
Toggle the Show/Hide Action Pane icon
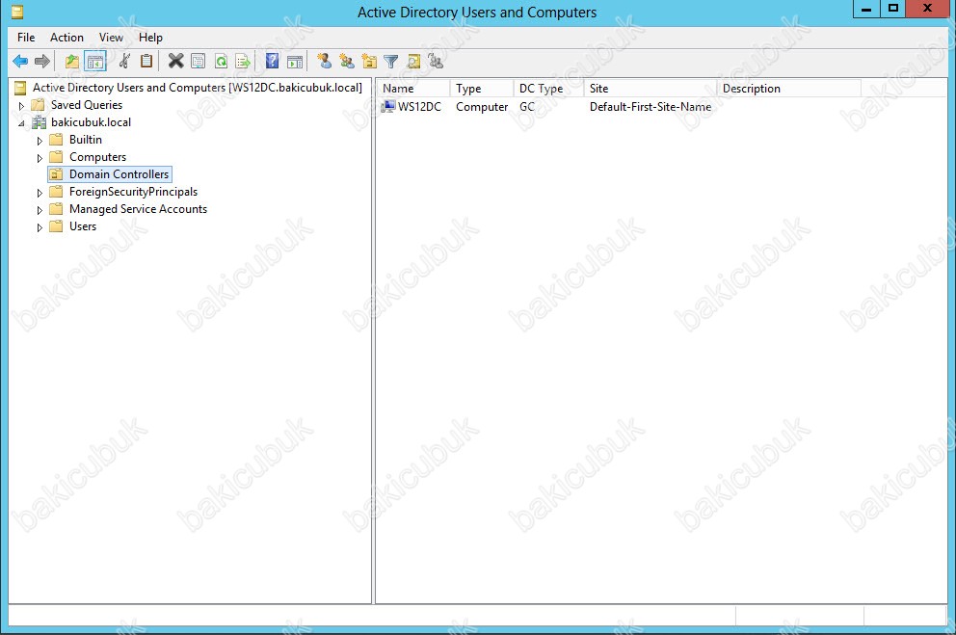tap(295, 61)
